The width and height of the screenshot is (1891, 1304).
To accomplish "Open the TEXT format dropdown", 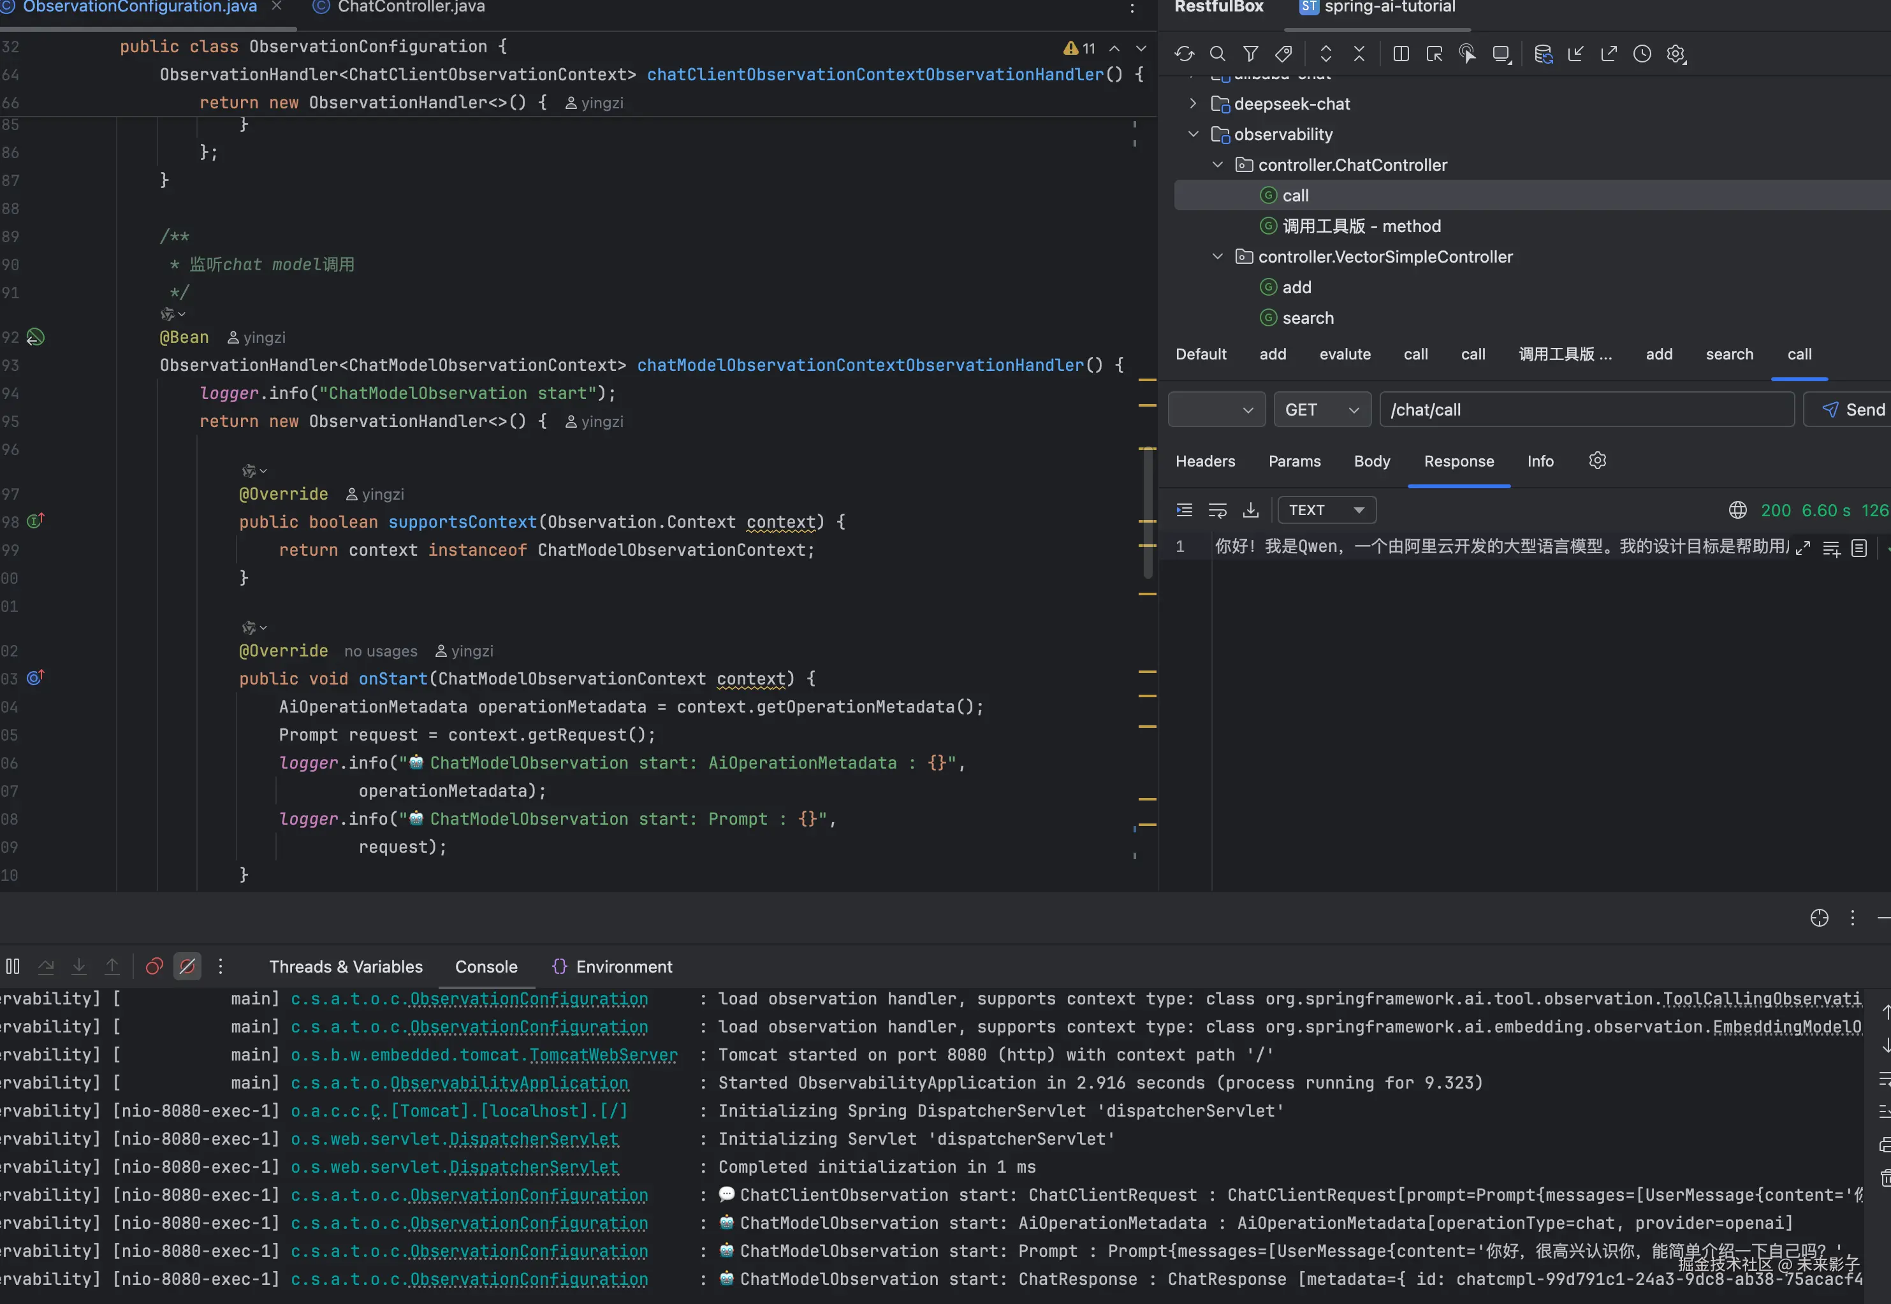I will [1326, 511].
